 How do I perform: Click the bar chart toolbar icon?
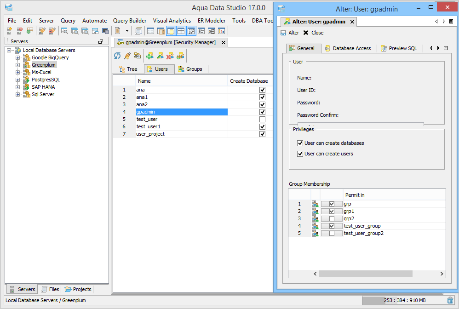(221, 31)
